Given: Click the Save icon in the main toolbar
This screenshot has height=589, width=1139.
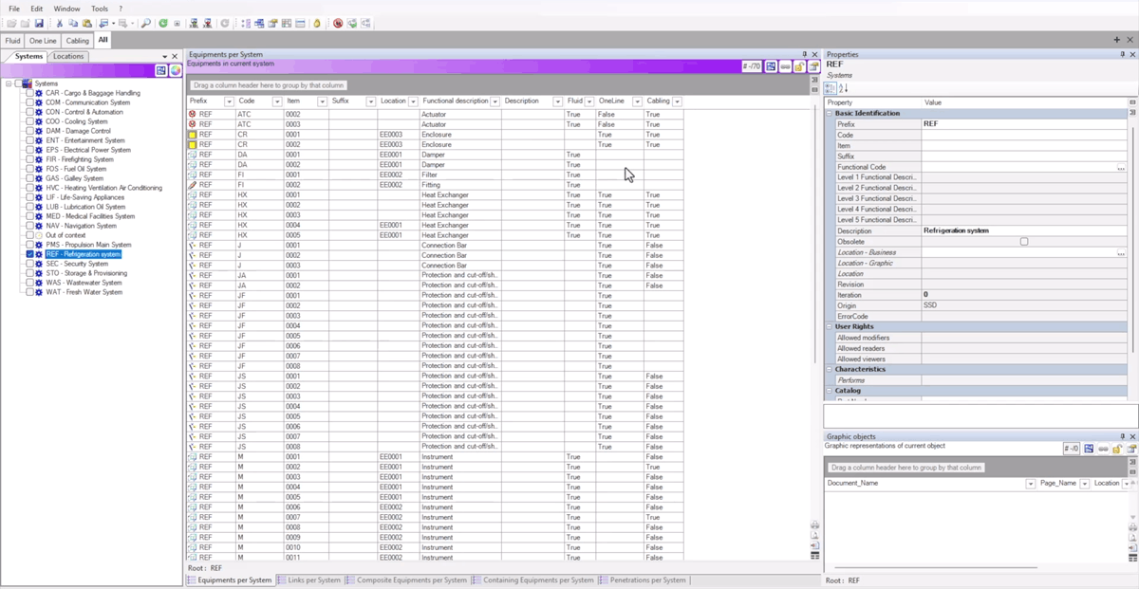Looking at the screenshot, I should pyautogui.click(x=39, y=23).
